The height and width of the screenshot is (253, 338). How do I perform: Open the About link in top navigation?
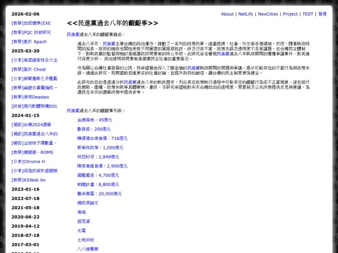227,14
